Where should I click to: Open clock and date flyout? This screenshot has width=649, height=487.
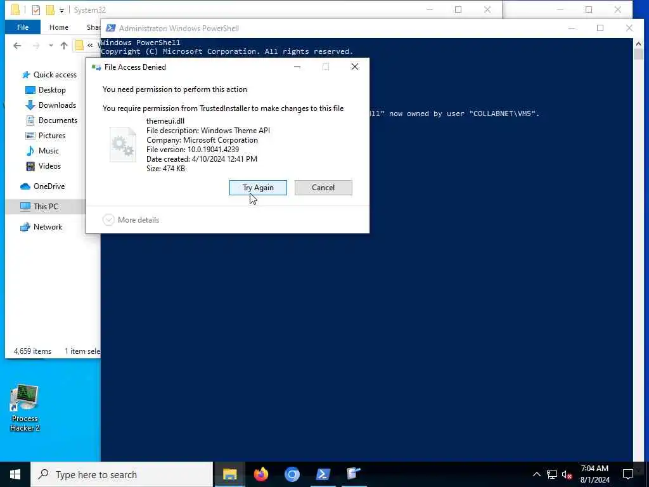point(594,474)
